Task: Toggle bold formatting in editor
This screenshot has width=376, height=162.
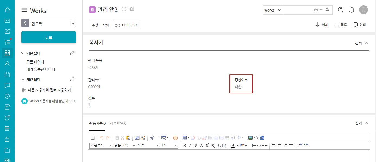Action: click(184, 146)
